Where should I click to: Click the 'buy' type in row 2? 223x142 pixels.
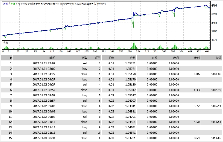pos(85,69)
